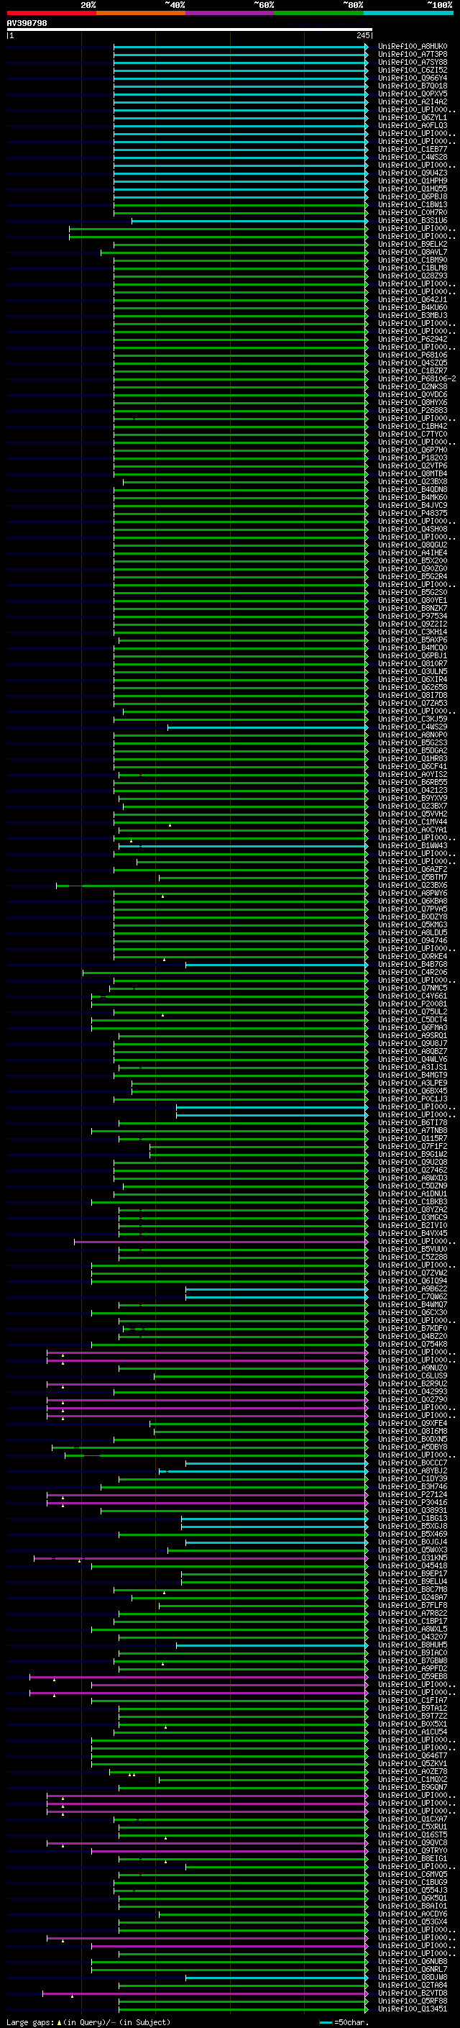This screenshot has width=460, height=2028.
Task: Click the UniRef100_Q9U4Z3 label
Action: click(413, 173)
